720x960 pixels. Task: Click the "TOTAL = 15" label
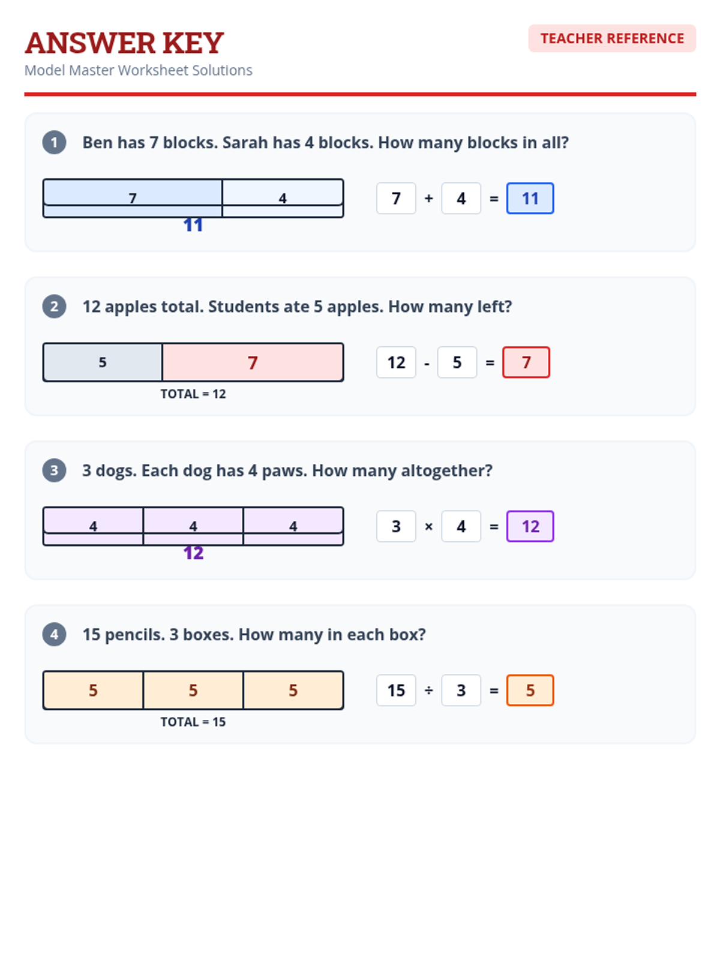coord(193,722)
